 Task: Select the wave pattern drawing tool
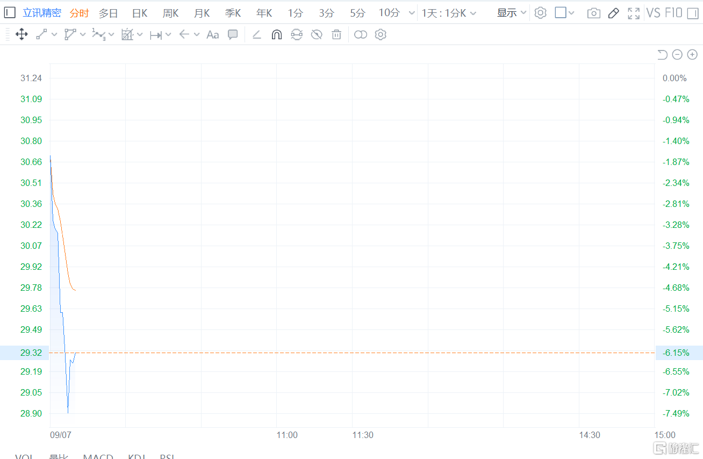tap(98, 35)
